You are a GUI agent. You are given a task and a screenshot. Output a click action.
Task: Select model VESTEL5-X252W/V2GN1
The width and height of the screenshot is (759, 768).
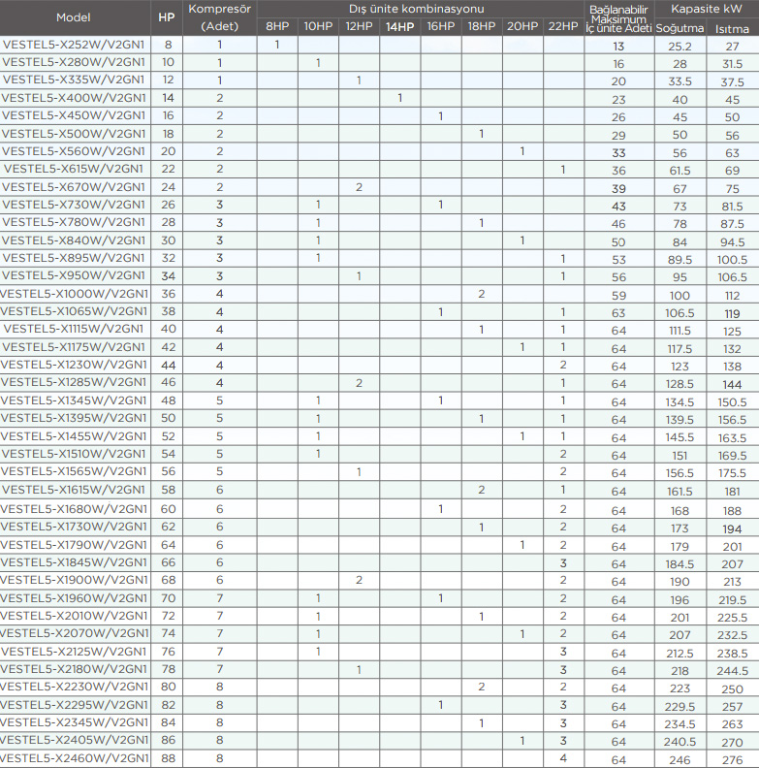(x=74, y=45)
